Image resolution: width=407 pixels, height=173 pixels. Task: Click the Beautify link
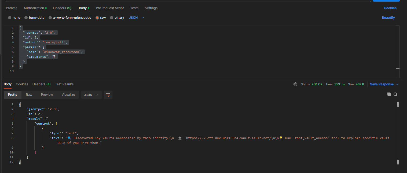(388, 18)
